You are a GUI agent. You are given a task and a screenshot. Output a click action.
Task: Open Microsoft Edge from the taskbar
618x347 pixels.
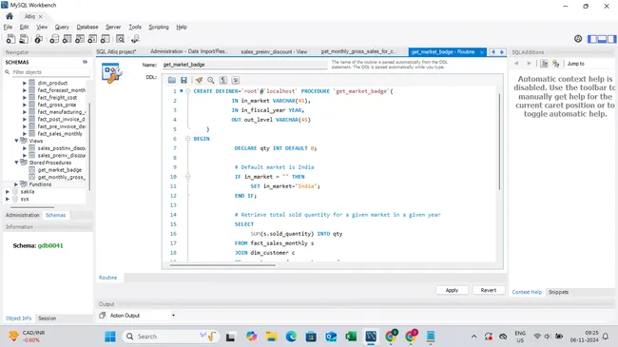click(x=291, y=337)
